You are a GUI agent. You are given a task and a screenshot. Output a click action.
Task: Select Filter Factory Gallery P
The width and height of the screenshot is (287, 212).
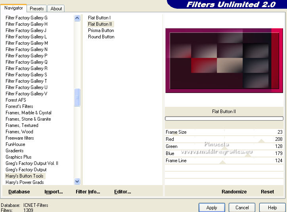tap(27, 56)
